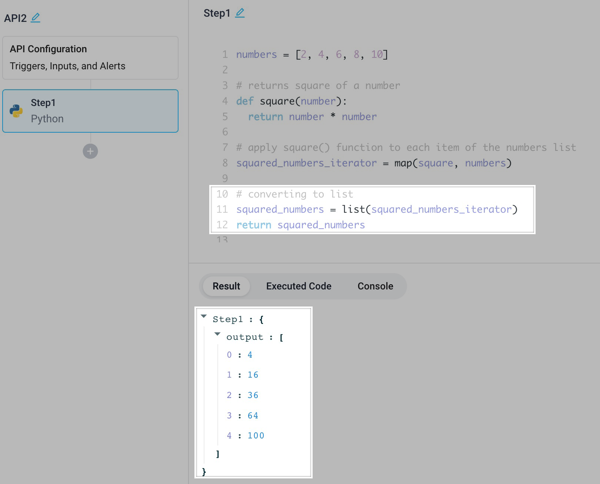Click the API2 title text
Screen dimensions: 600x484
(15, 18)
